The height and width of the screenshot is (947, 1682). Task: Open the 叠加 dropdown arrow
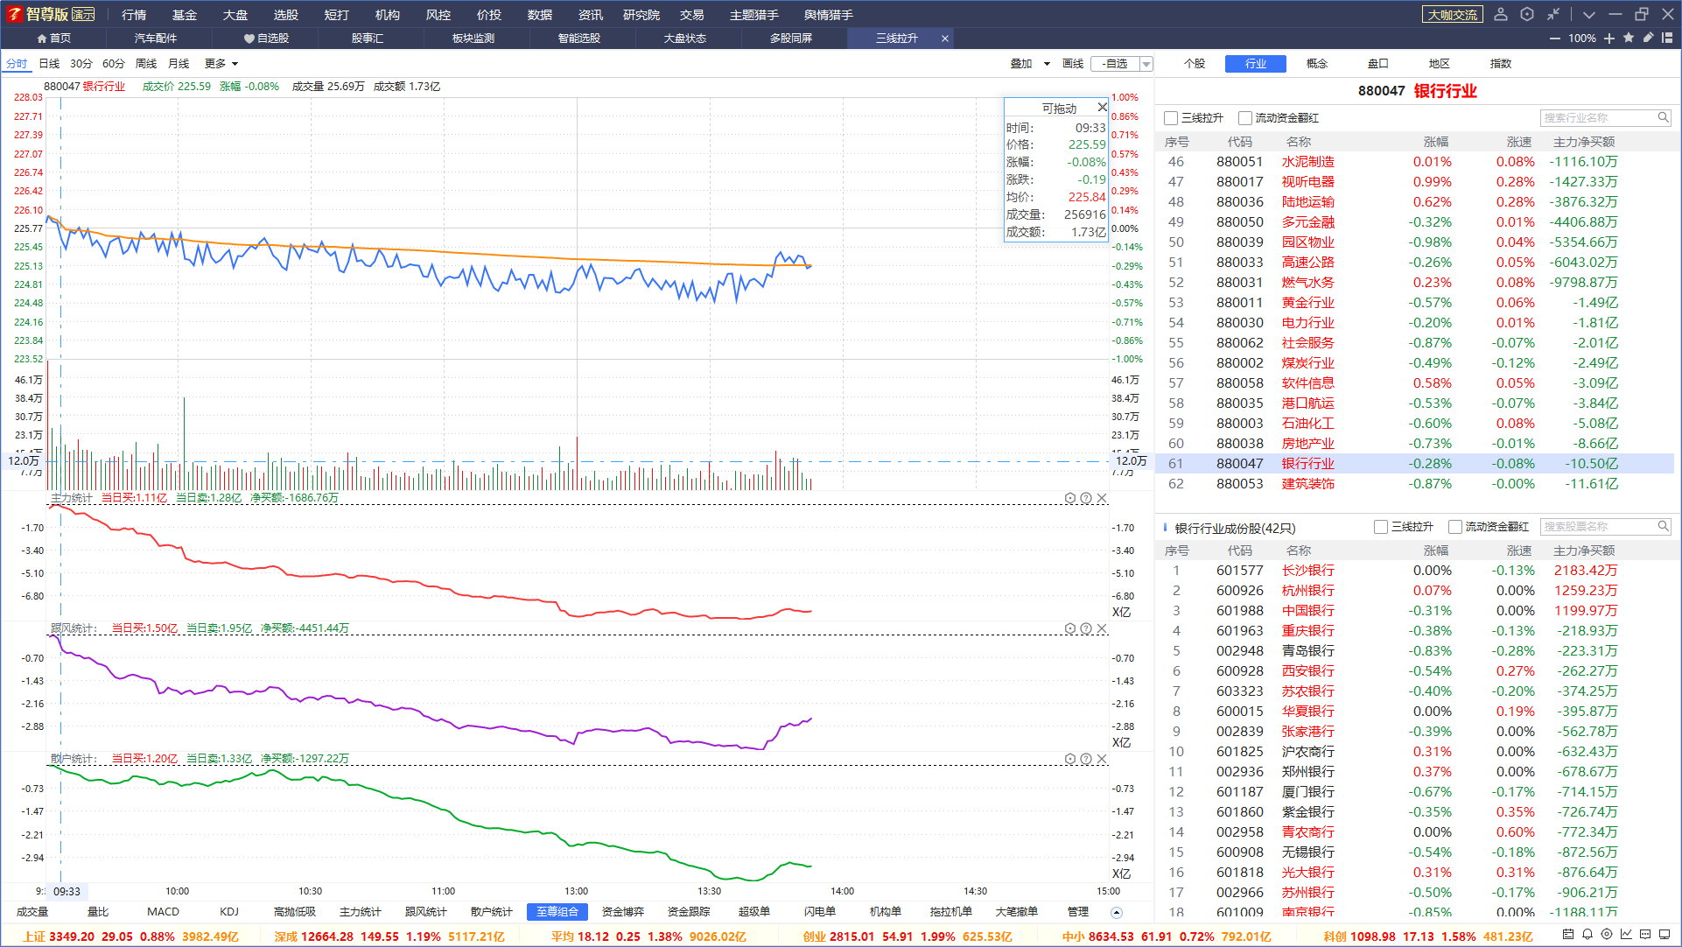click(1047, 64)
